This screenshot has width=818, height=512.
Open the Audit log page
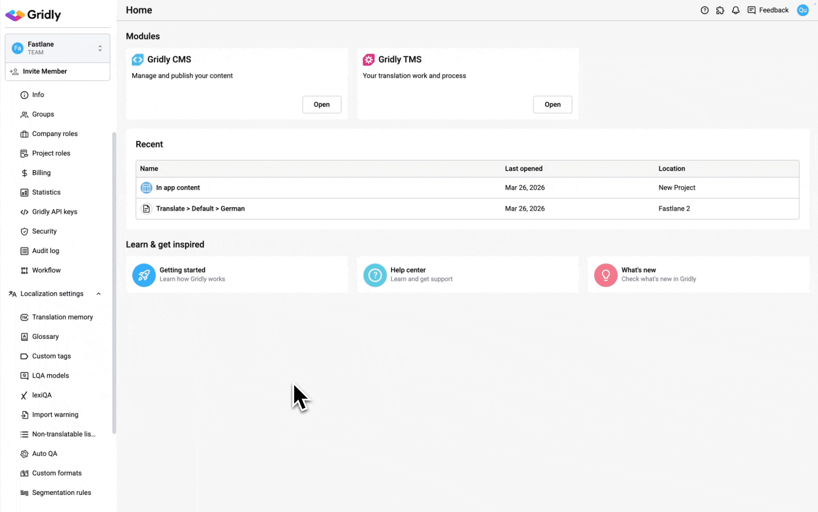pos(46,251)
